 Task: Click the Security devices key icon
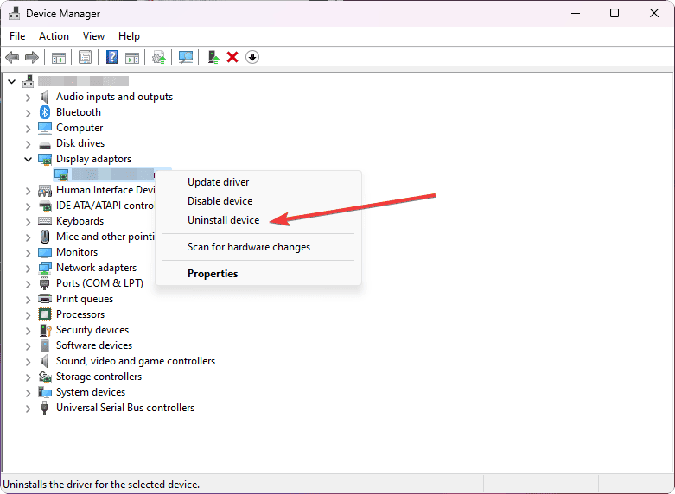(x=45, y=330)
